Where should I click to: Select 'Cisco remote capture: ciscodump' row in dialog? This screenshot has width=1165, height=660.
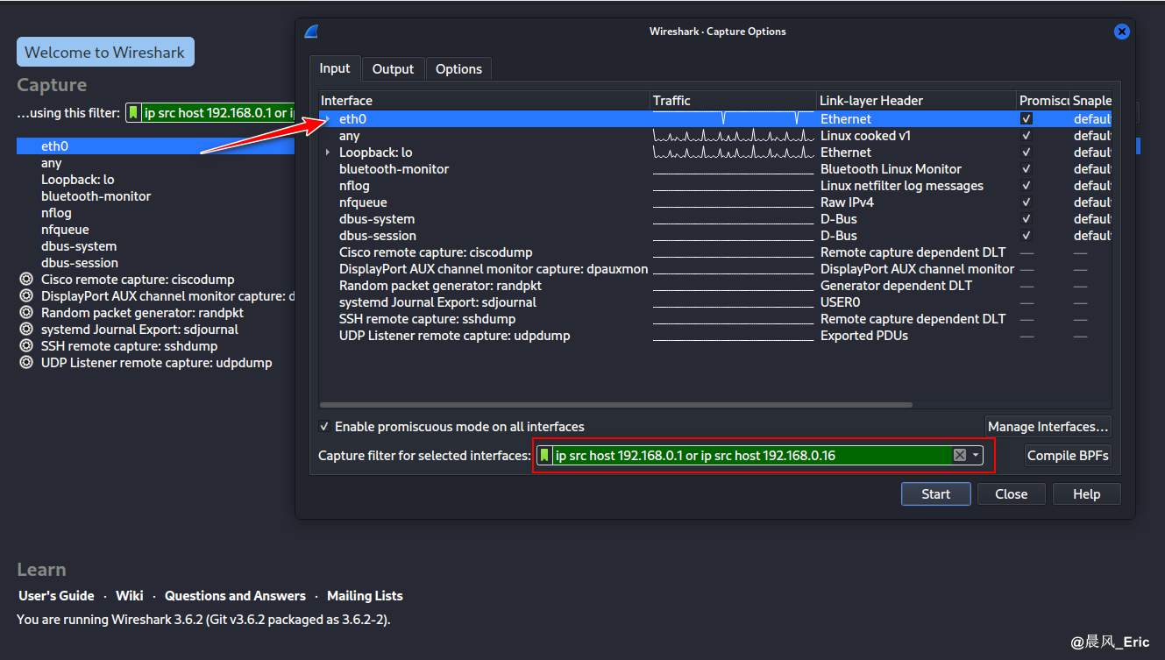(x=715, y=252)
